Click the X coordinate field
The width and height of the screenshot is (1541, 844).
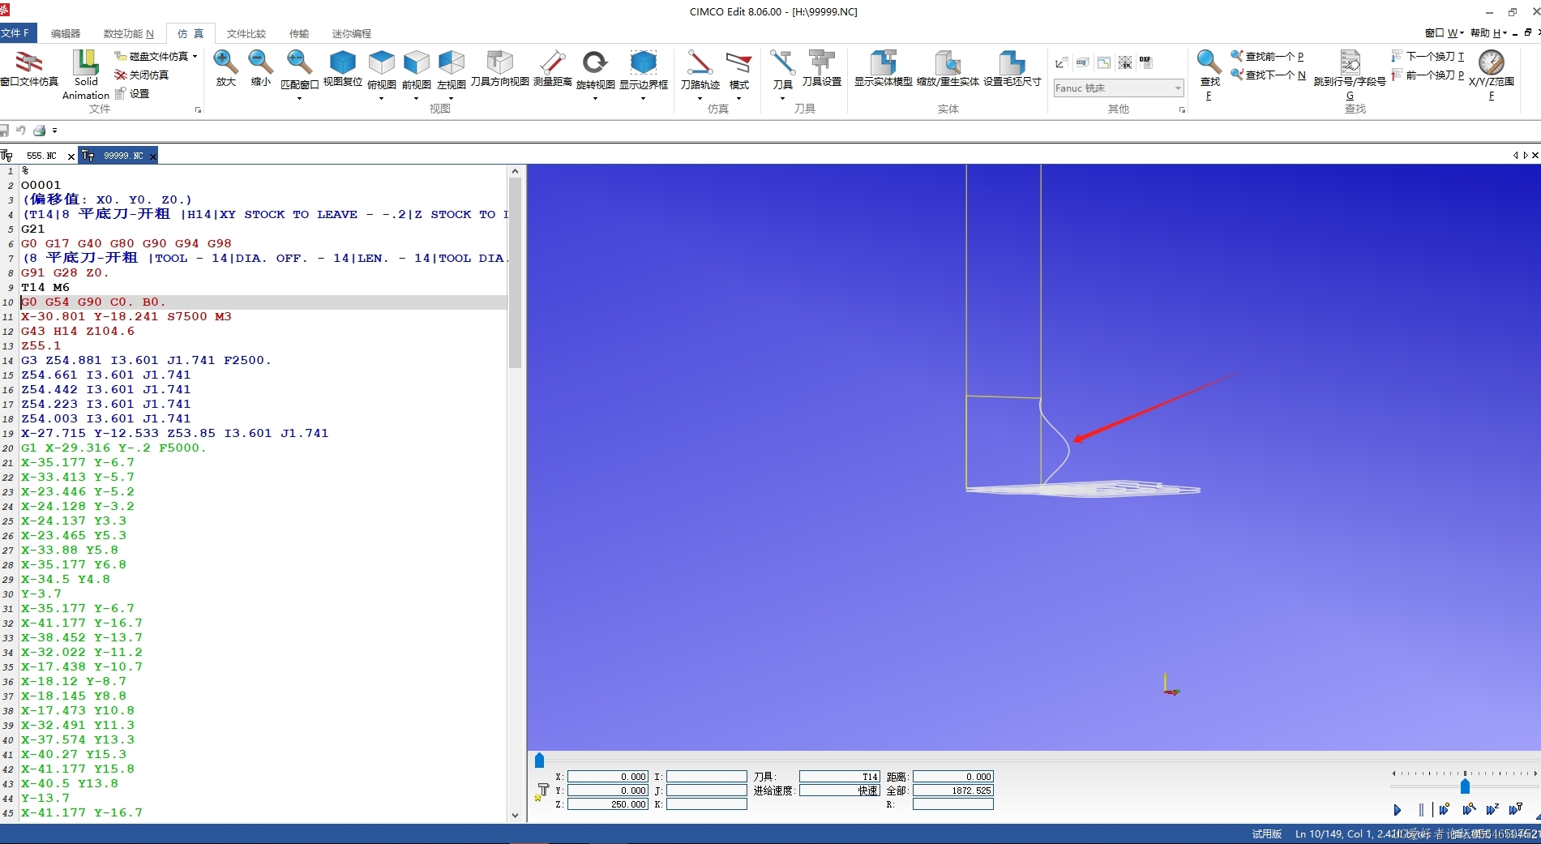tap(608, 777)
